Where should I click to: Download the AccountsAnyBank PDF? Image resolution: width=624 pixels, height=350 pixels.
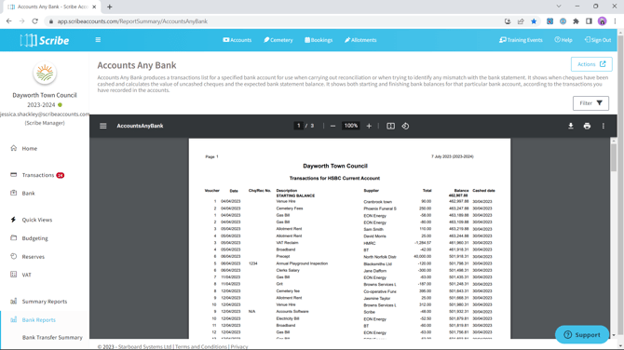pos(571,126)
